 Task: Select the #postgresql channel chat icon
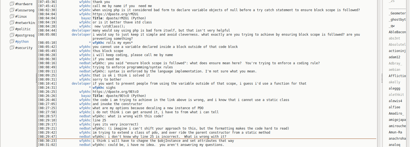point(12,35)
